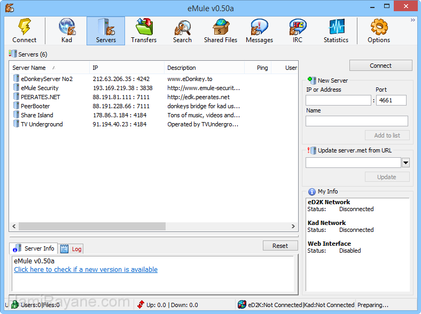Click the www.eDonkey.to description cell
421x314 pixels.
pos(190,79)
